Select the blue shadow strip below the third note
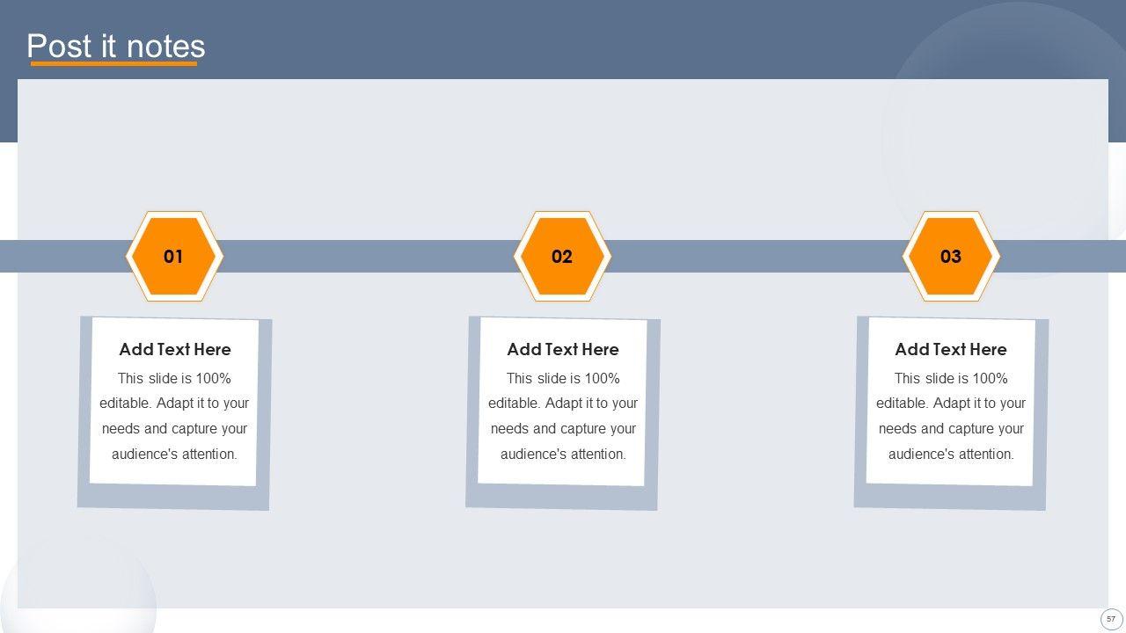1126x633 pixels. click(950, 497)
